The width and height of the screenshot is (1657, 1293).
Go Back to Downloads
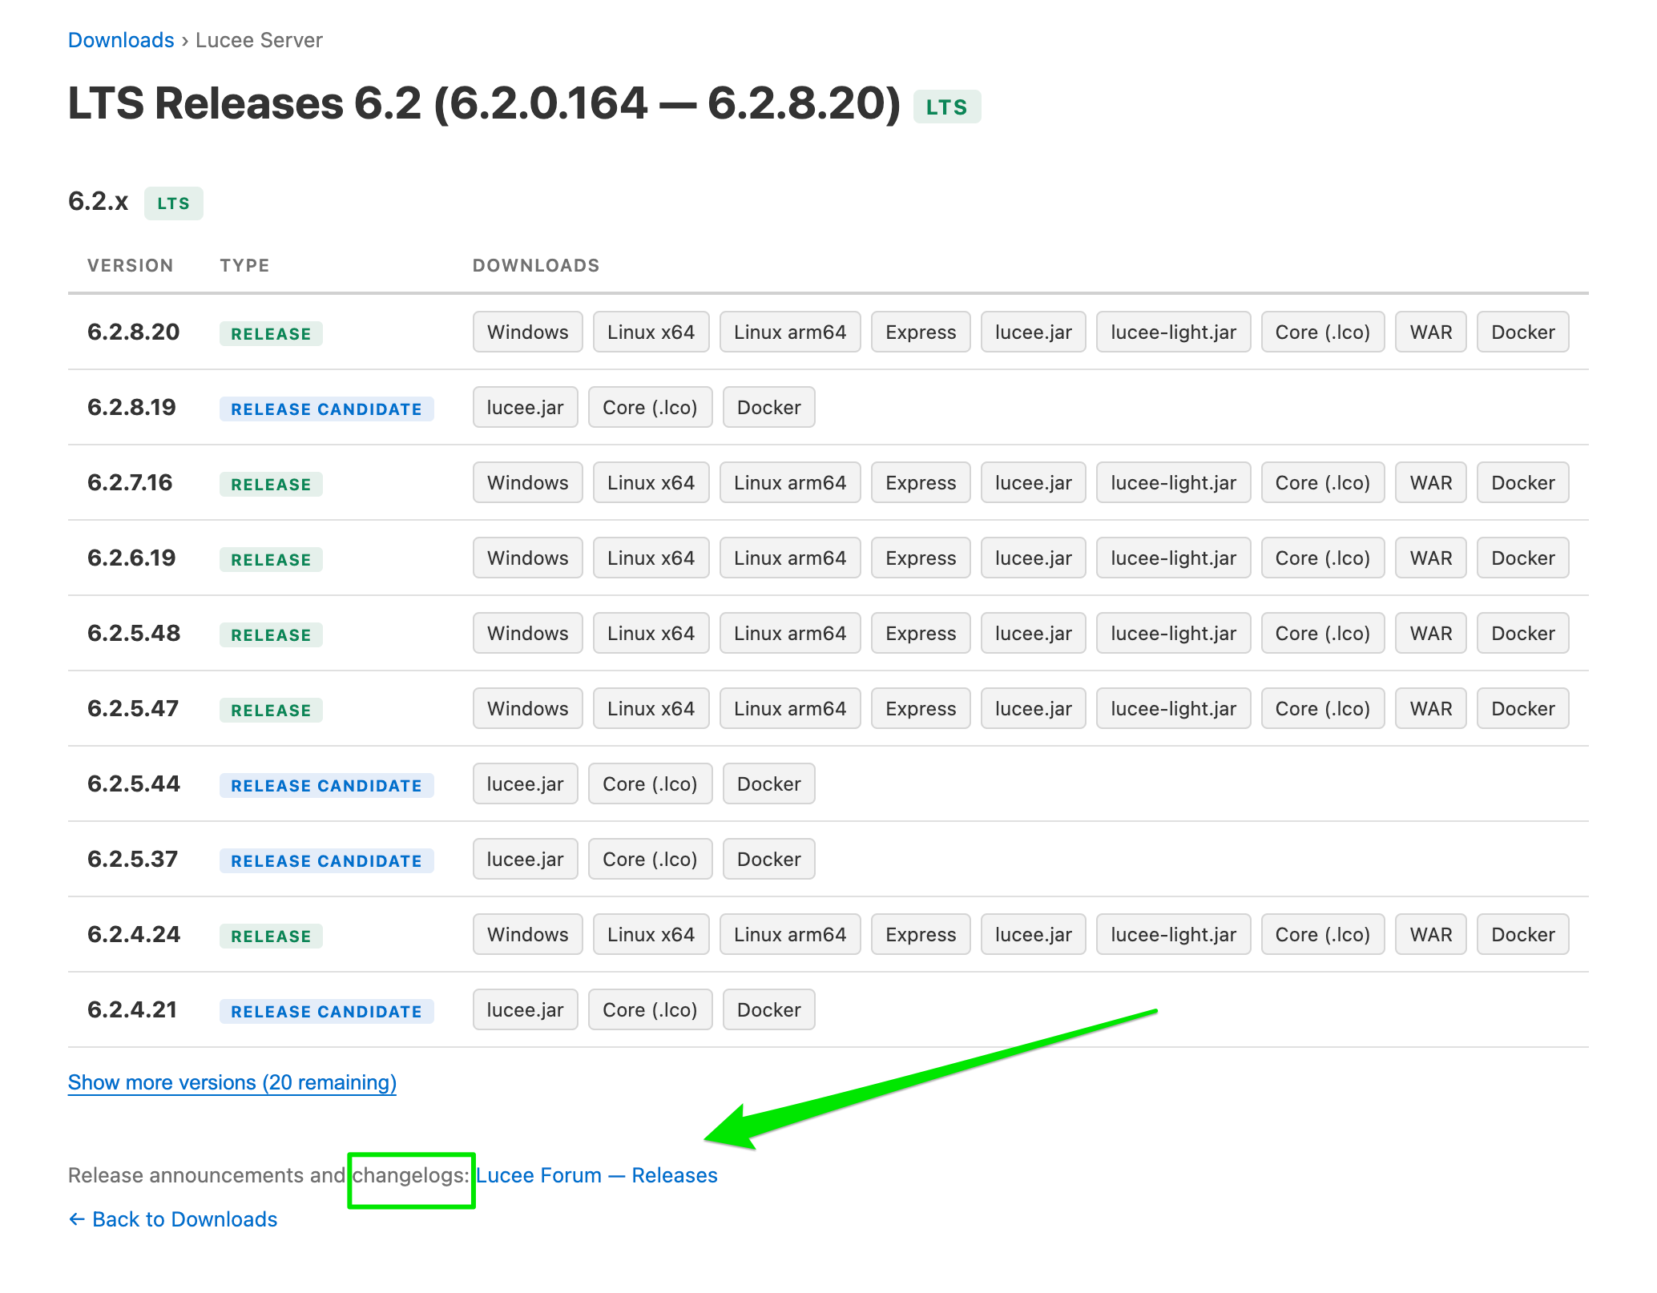pyautogui.click(x=173, y=1219)
